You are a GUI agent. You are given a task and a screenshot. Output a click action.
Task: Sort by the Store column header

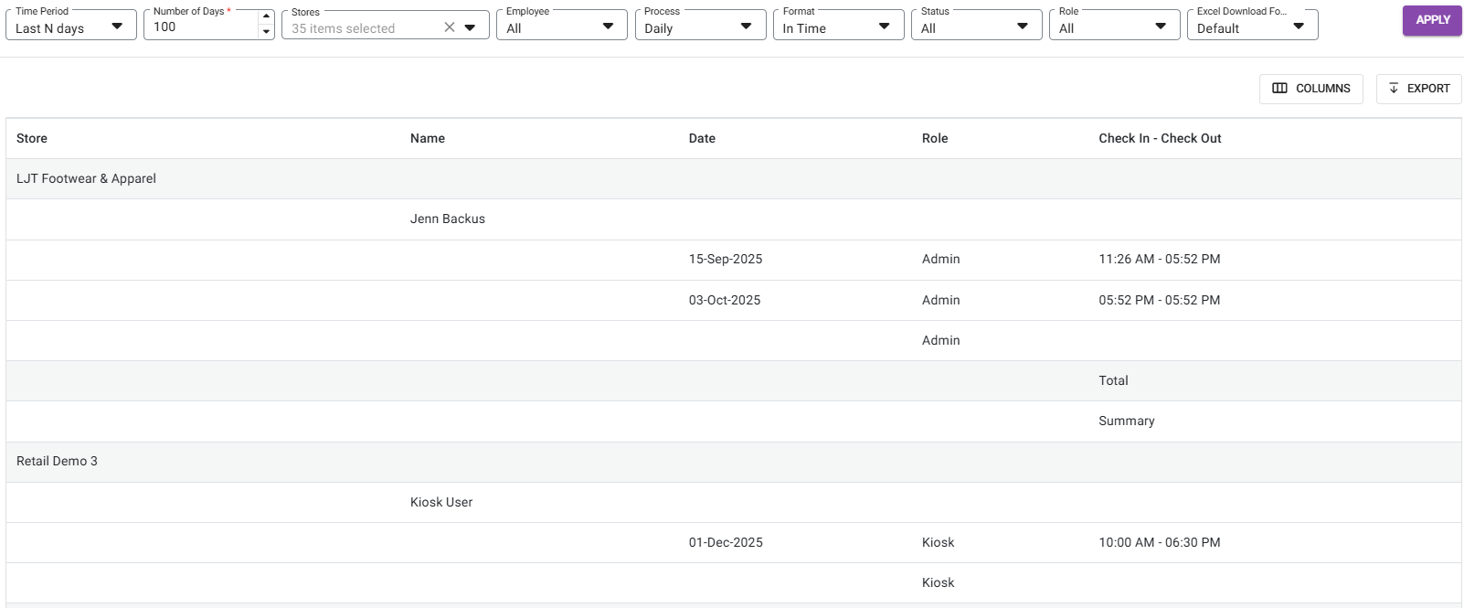pos(32,138)
